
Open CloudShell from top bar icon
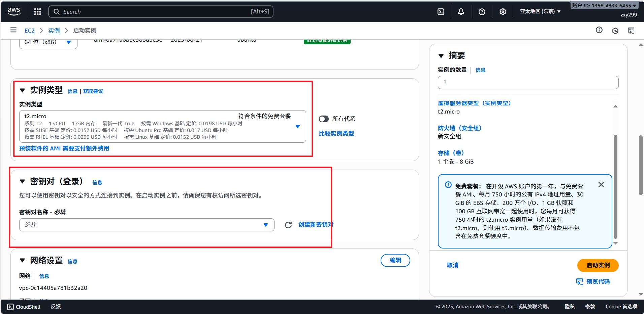(x=441, y=12)
